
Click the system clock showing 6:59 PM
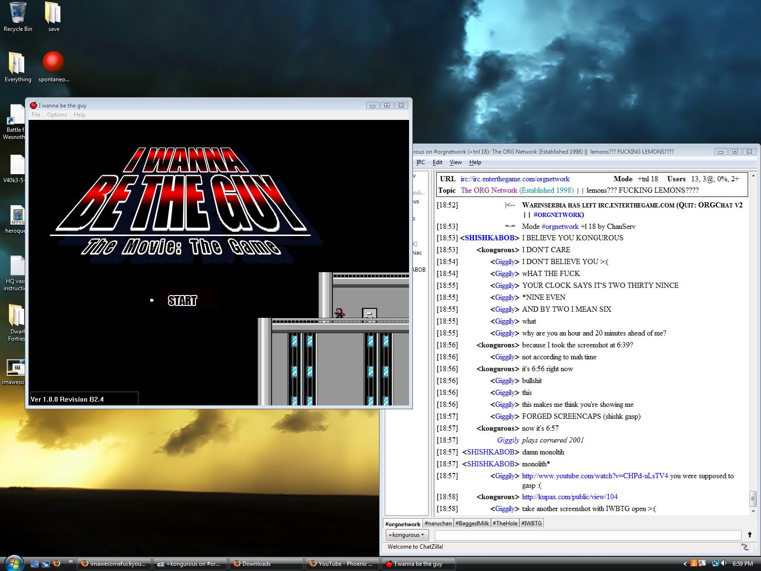[742, 564]
